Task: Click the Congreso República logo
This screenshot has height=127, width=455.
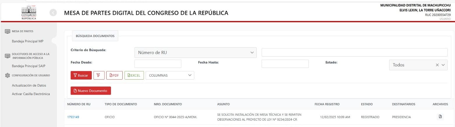Action: (x=29, y=13)
